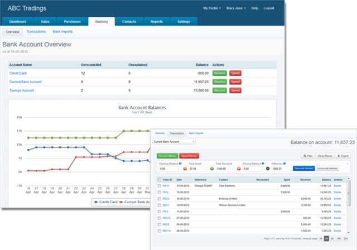Tick the select-all checkbox in transactions header
The width and height of the screenshot is (357, 250).
pyautogui.click(x=160, y=180)
